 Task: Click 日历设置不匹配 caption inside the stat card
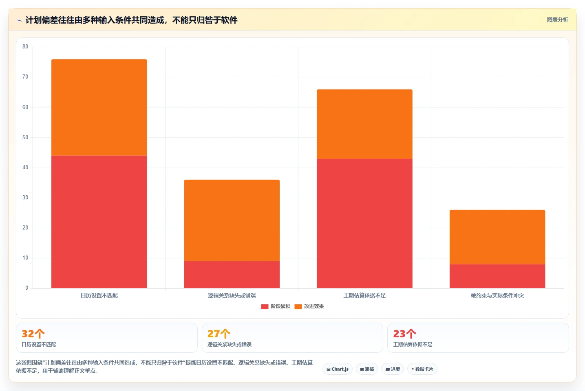(x=39, y=345)
